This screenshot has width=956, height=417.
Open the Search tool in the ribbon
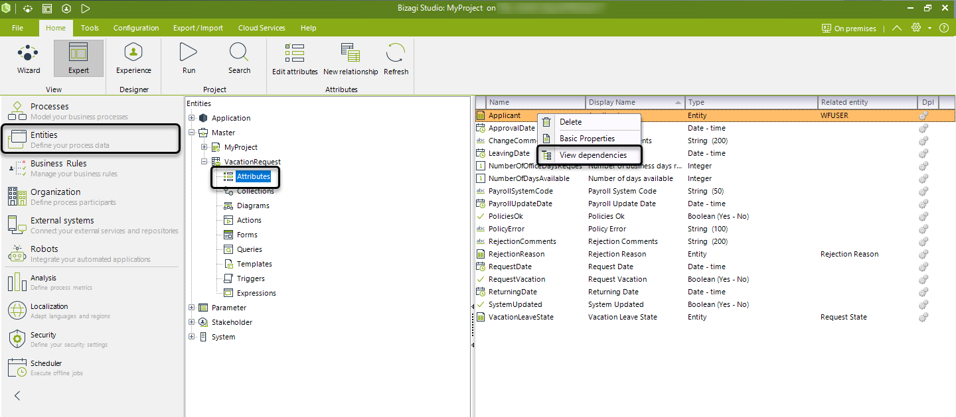(x=239, y=58)
